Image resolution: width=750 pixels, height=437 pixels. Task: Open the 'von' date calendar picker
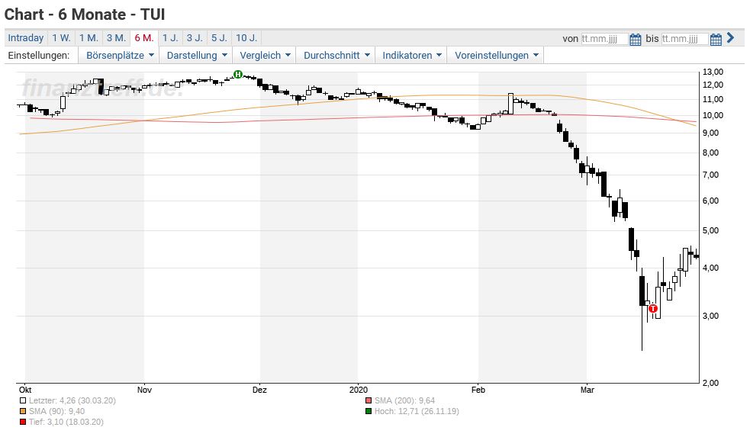coord(635,39)
